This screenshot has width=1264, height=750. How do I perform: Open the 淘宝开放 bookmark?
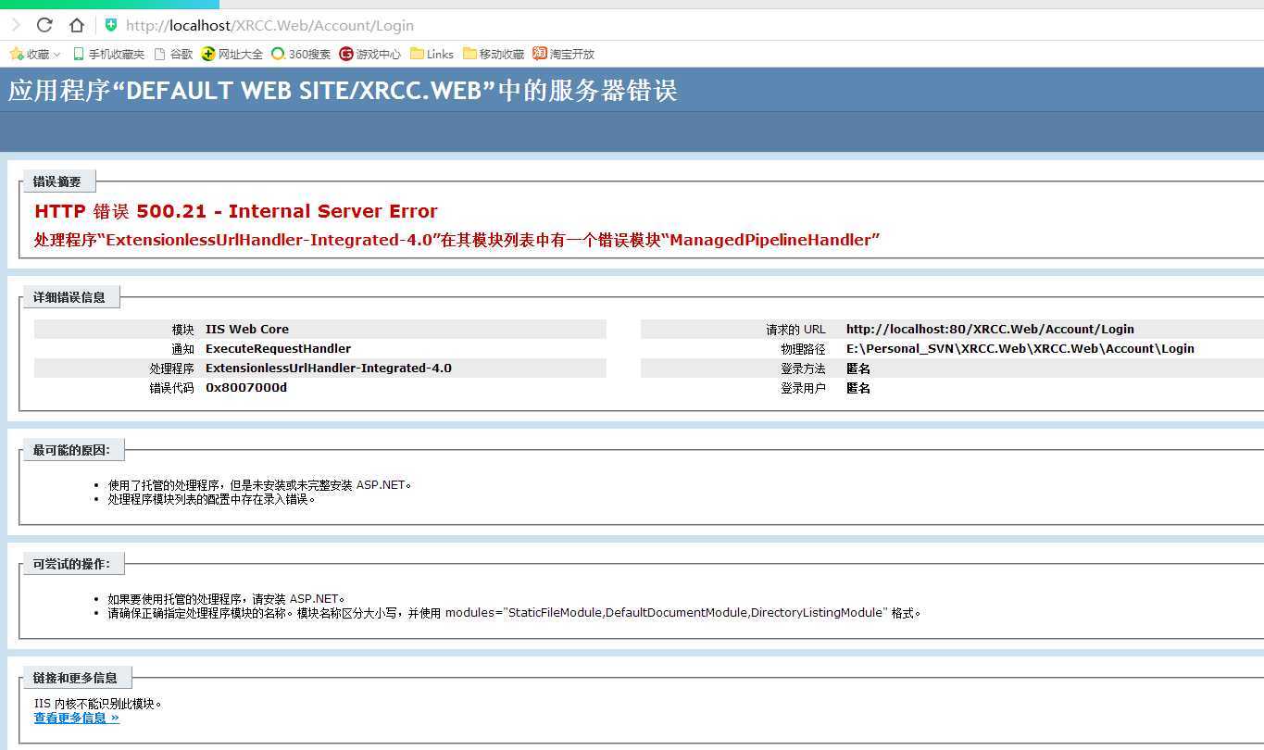coord(563,54)
